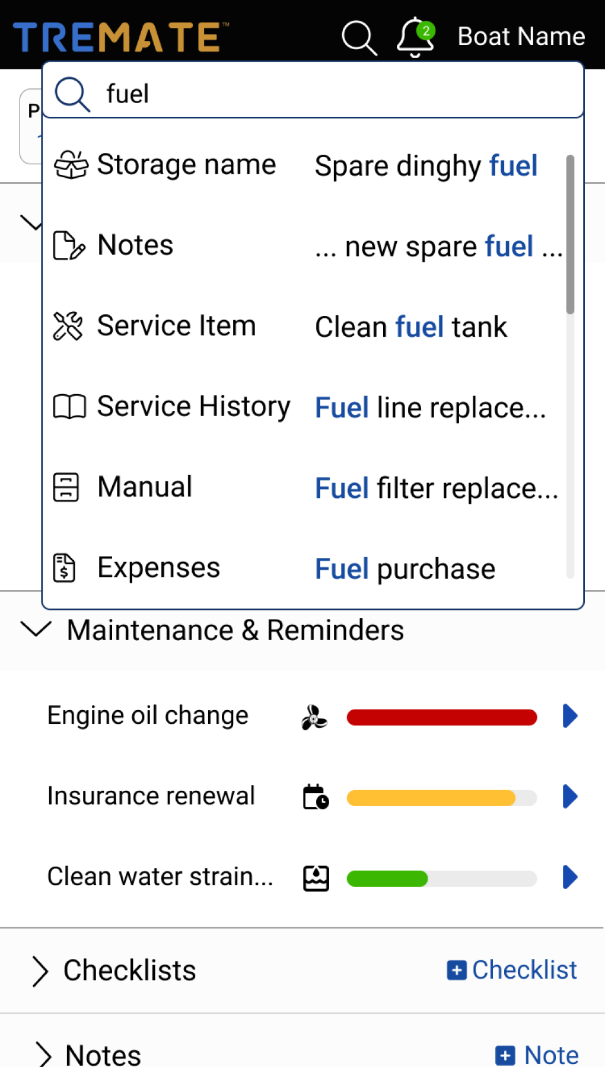Click the search magnifier icon in header
The width and height of the screenshot is (605, 1067).
[x=359, y=38]
